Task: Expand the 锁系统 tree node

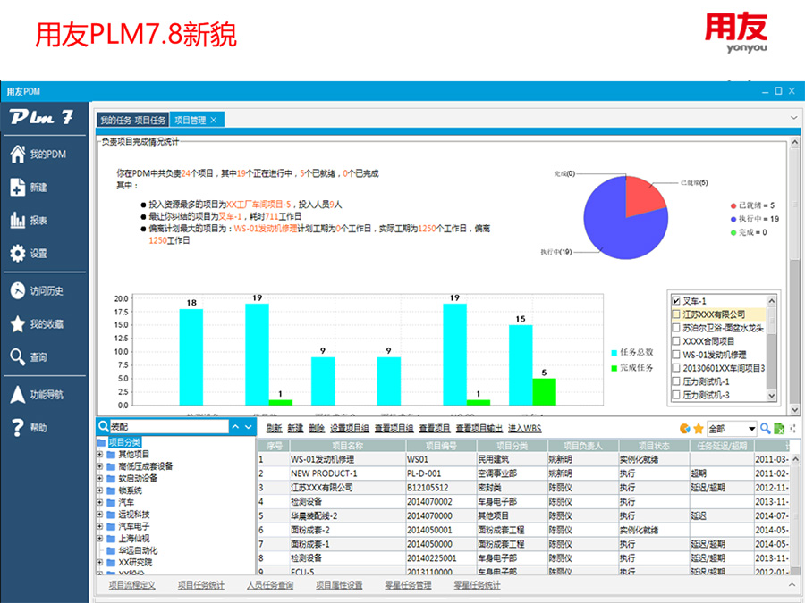Action: [100, 490]
